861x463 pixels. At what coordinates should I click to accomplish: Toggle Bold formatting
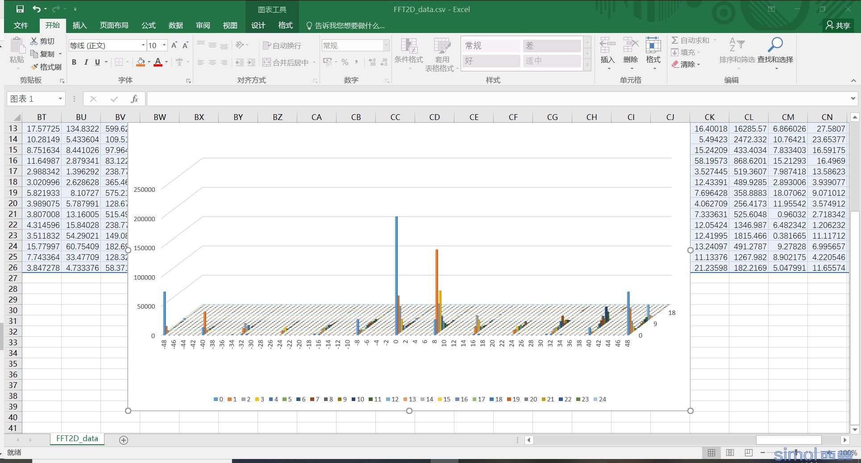click(74, 62)
